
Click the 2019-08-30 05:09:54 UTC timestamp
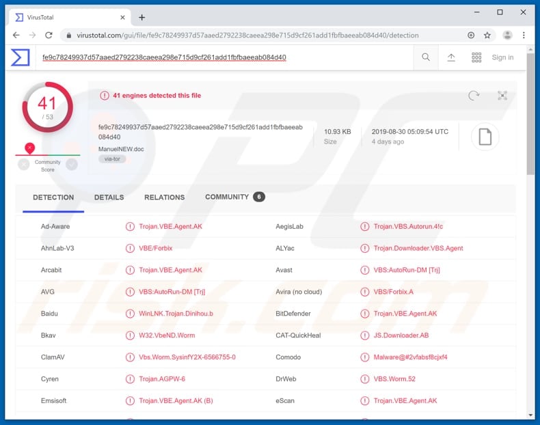[410, 131]
